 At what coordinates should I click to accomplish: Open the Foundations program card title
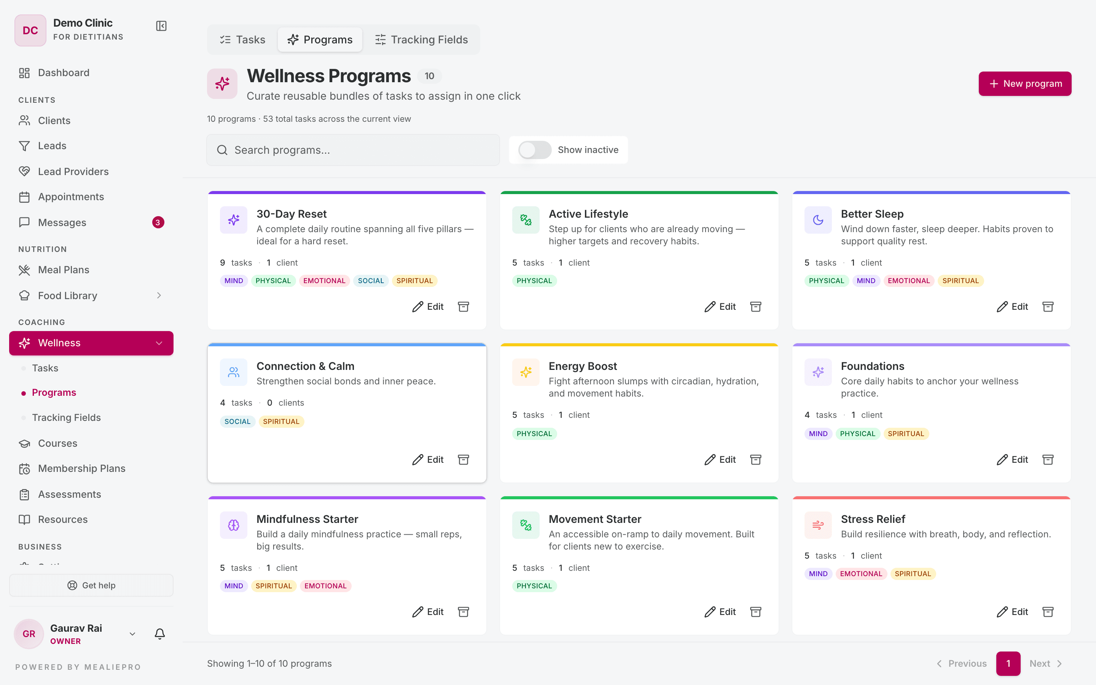tap(872, 366)
